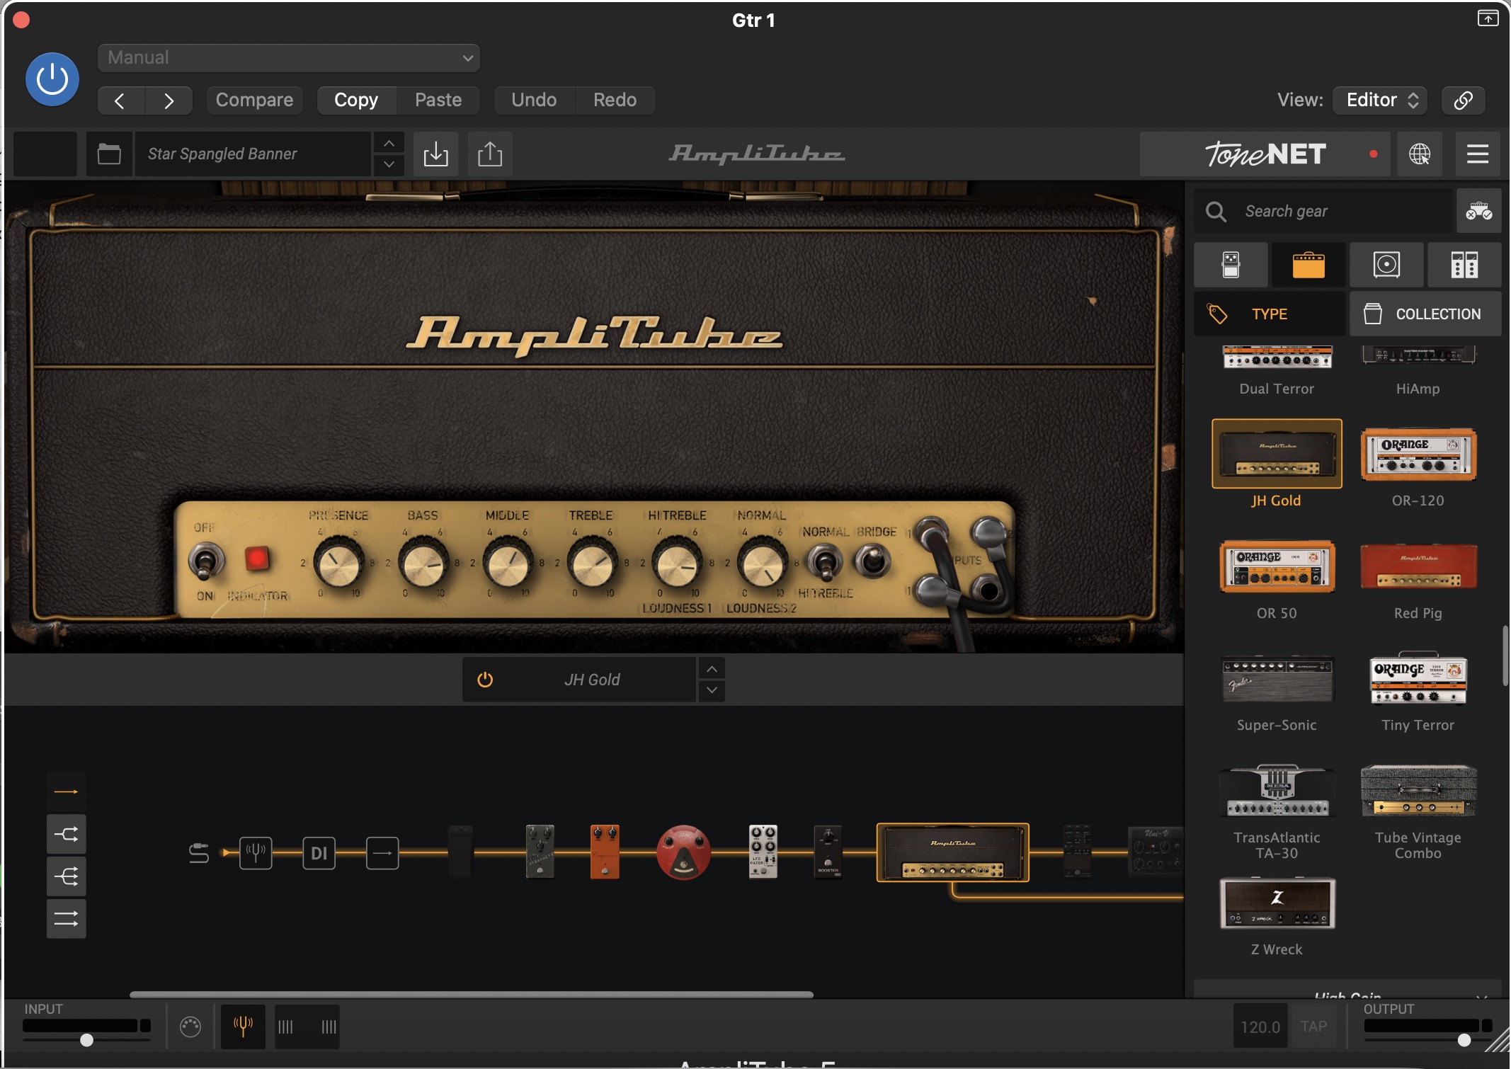
Task: Select the rack effects gear category
Action: [x=1464, y=265]
